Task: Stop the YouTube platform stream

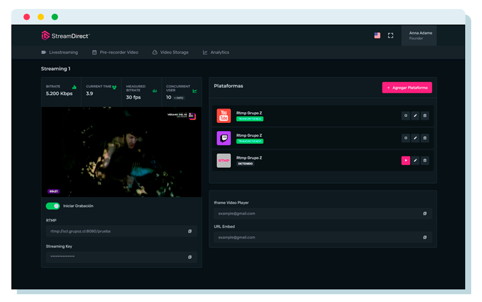Action: pos(406,116)
